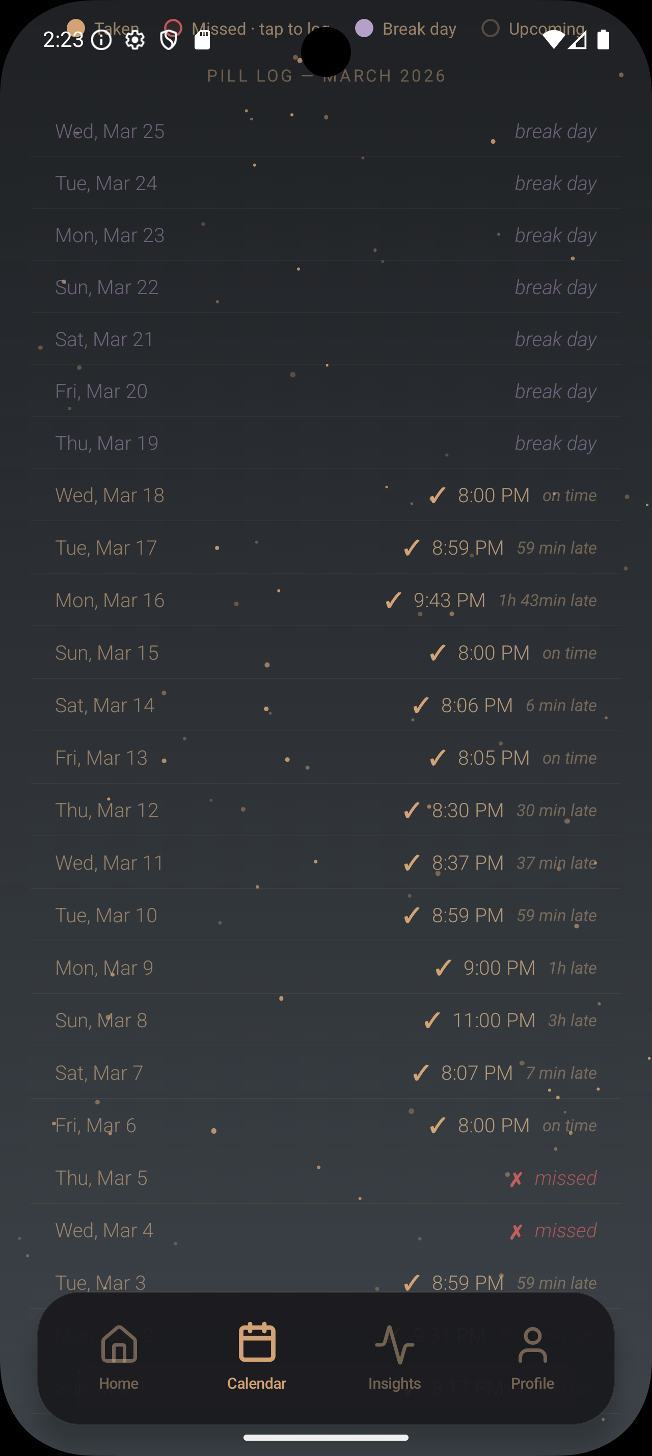Open the Thu, Mar 19 break day row
The height and width of the screenshot is (1456, 652).
325,443
